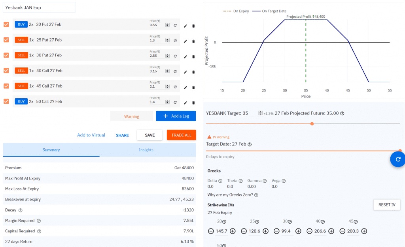Refresh price of 40 Call leg
The height and width of the screenshot is (247, 405).
[175, 71]
